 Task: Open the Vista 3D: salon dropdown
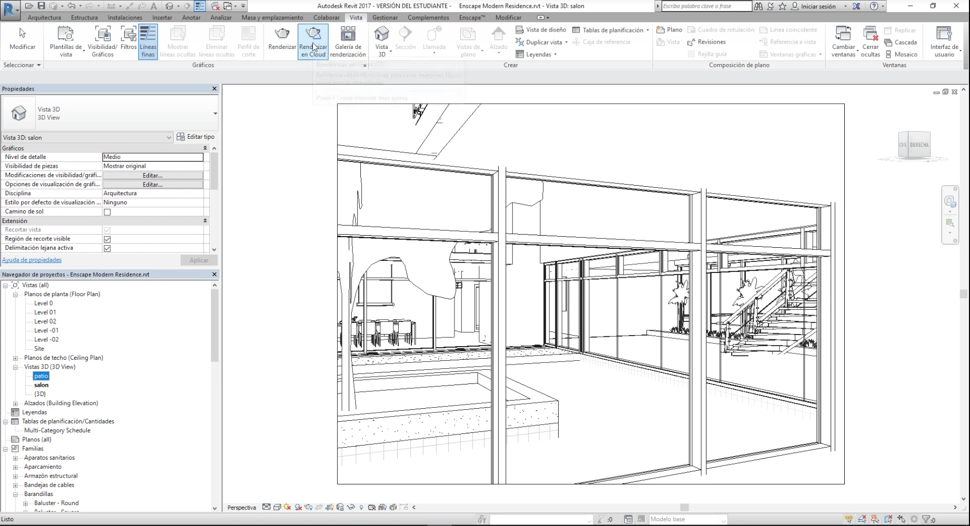click(168, 137)
